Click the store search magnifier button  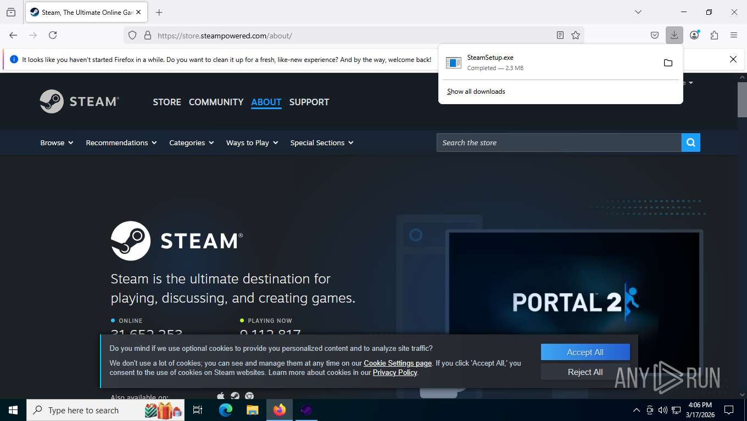pyautogui.click(x=691, y=143)
